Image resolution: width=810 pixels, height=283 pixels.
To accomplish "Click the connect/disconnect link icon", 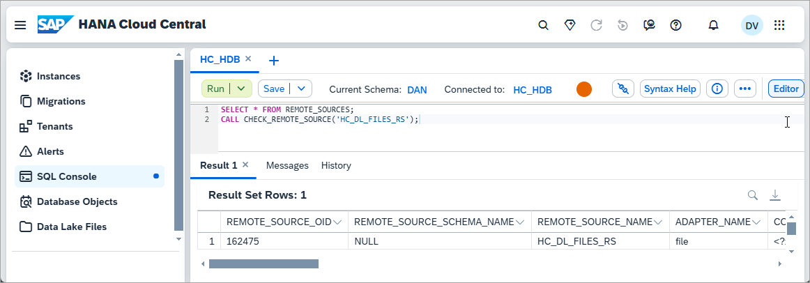I will click(x=623, y=89).
